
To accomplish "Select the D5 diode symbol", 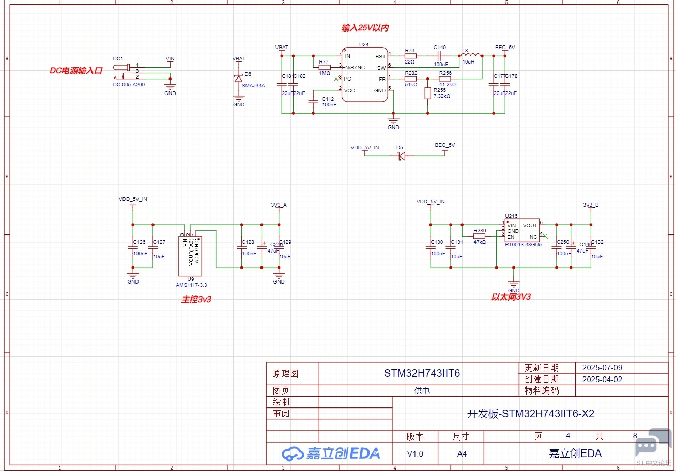I will pos(401,156).
